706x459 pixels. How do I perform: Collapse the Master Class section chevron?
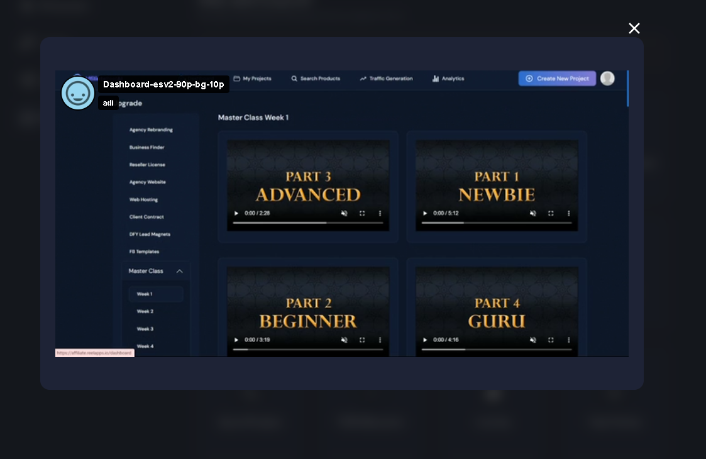click(x=179, y=271)
